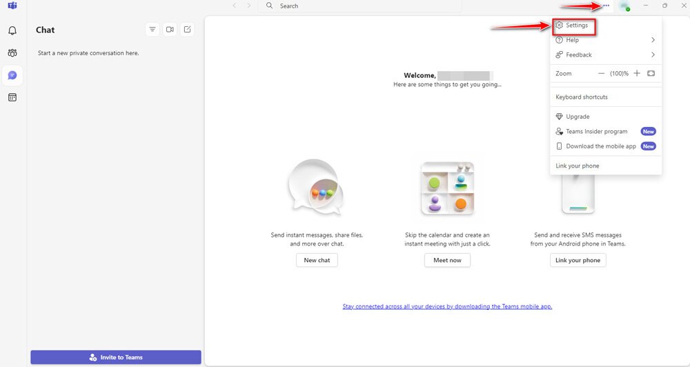Open the profile avatar menu
The width and height of the screenshot is (690, 367).
coord(624,6)
